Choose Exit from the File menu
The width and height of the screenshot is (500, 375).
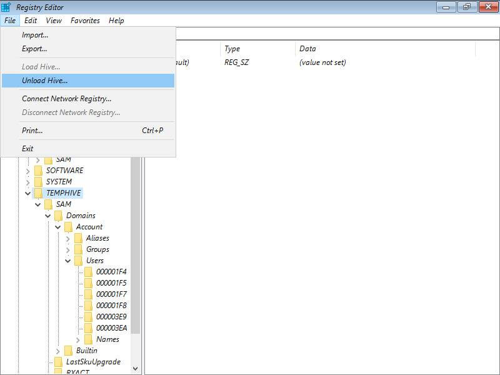click(x=88, y=149)
